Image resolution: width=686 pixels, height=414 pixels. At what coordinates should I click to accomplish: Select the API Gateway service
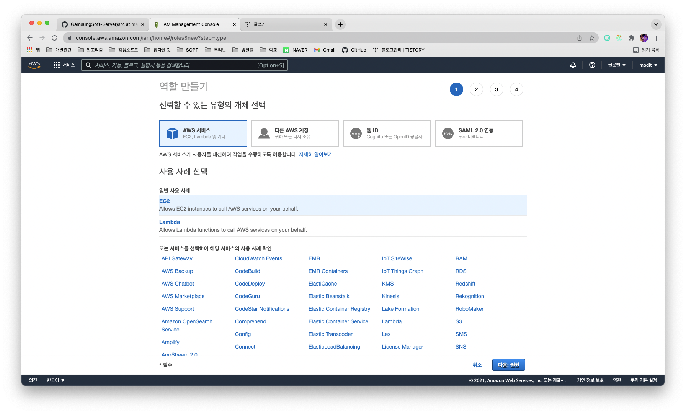(x=177, y=258)
